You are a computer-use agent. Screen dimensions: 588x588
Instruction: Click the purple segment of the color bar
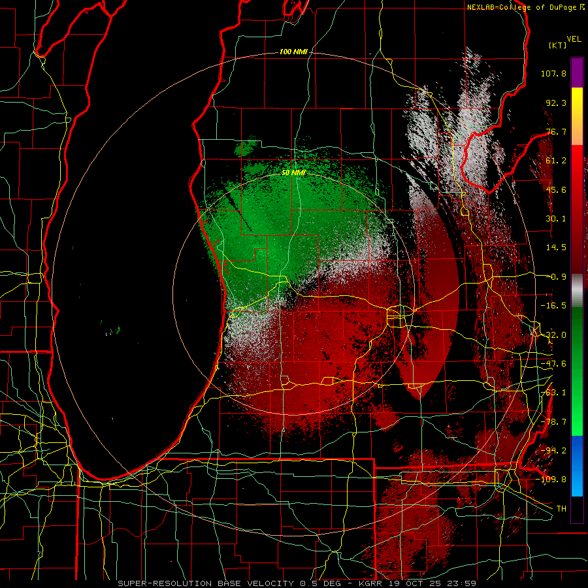[x=577, y=73]
